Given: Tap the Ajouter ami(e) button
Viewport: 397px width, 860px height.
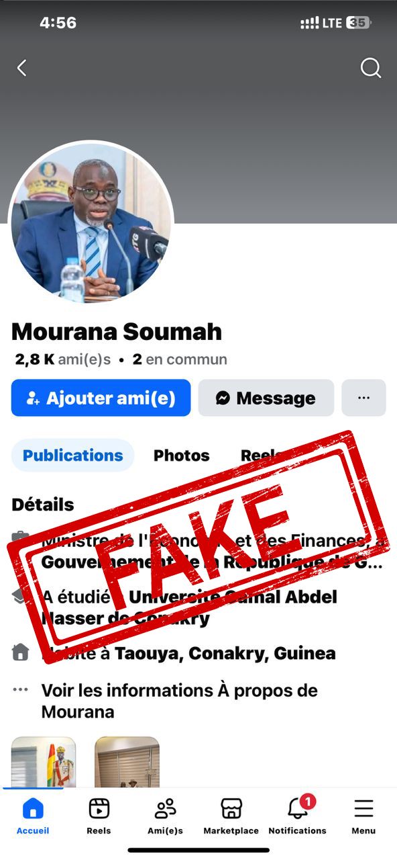Looking at the screenshot, I should click(x=101, y=398).
